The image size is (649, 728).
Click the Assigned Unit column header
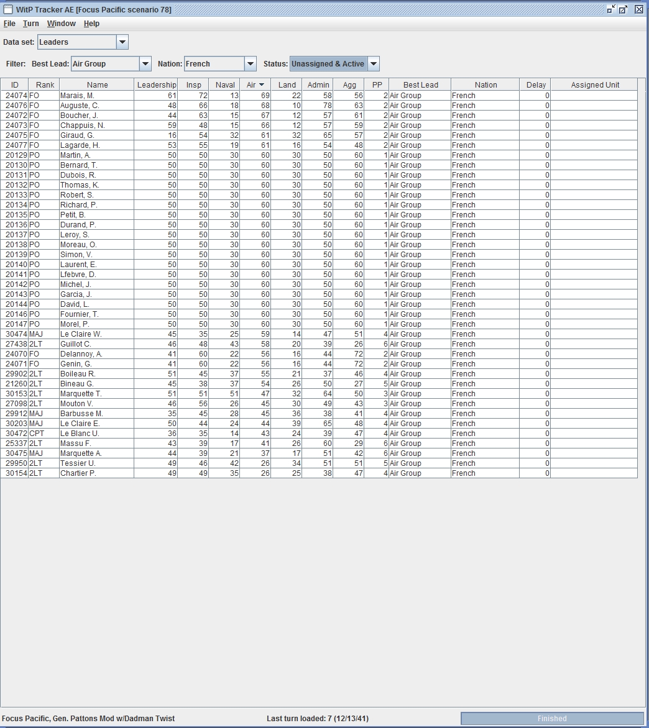(594, 84)
